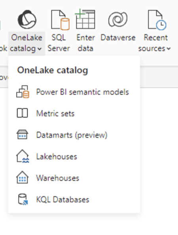The image size is (178, 235).
Task: Open SQL Server data source icon
Action: coord(60,20)
